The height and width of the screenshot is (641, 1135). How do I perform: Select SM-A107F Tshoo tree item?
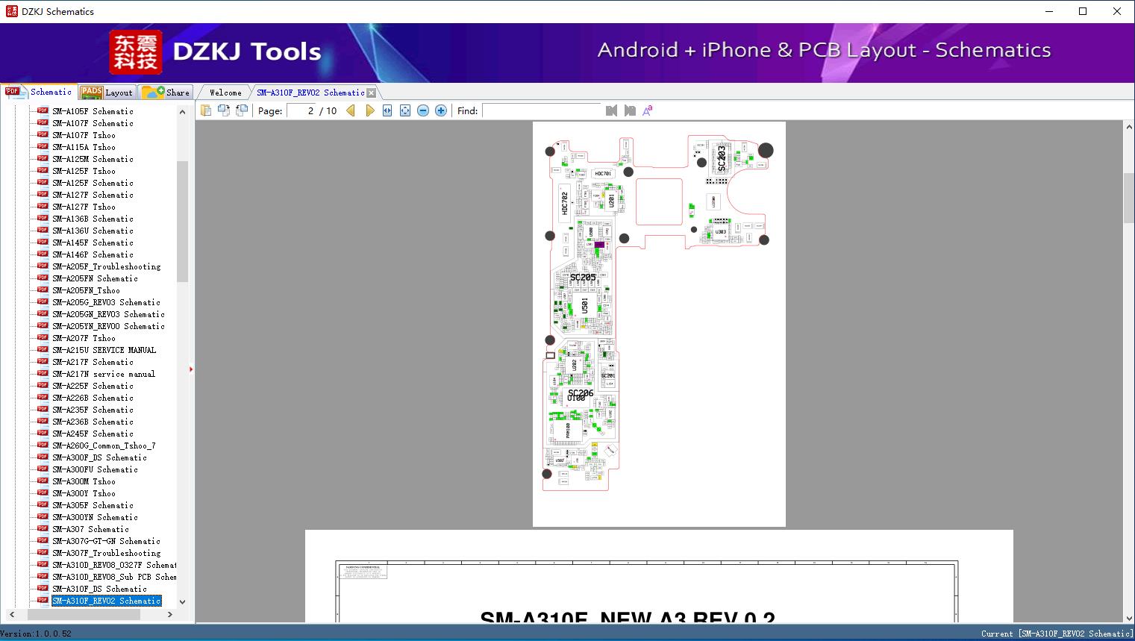(84, 135)
